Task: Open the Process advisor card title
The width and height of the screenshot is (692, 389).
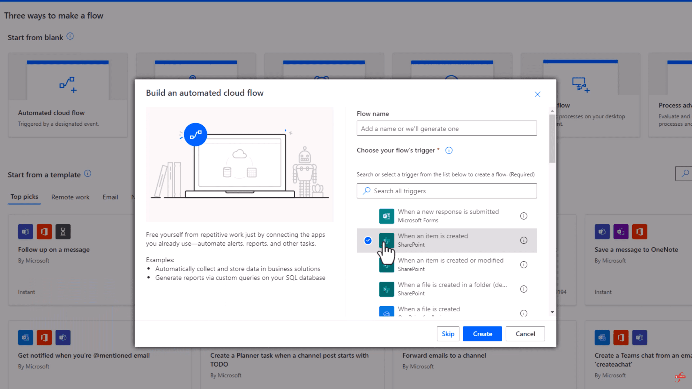Action: click(x=675, y=105)
